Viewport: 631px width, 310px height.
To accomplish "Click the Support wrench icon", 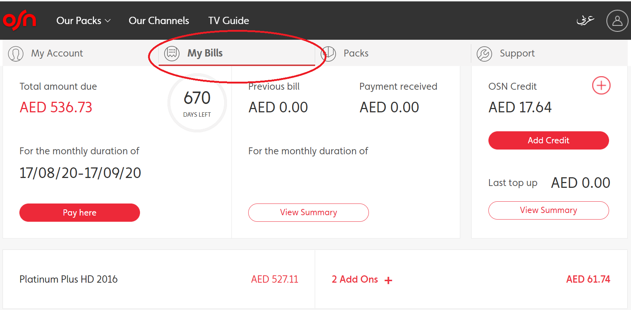I will coord(484,54).
